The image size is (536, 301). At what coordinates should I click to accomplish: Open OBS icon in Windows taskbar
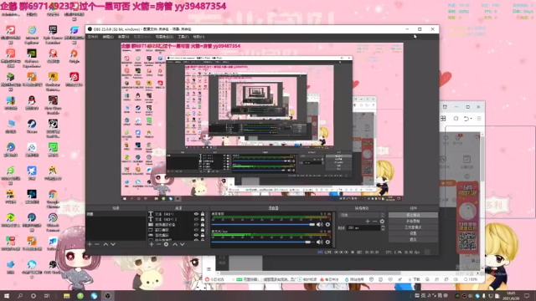click(x=108, y=296)
